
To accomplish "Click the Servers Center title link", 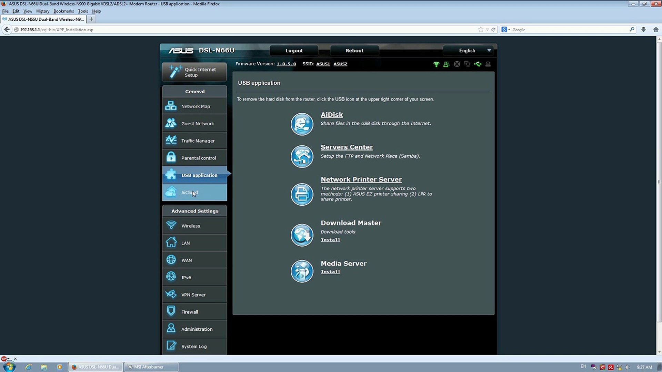I will tap(347, 147).
